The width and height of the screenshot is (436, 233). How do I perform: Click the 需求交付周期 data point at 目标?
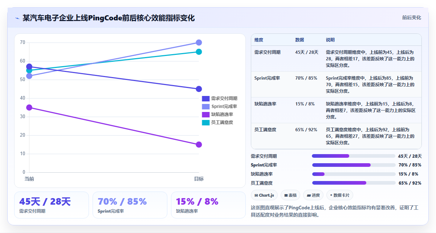coord(199,89)
